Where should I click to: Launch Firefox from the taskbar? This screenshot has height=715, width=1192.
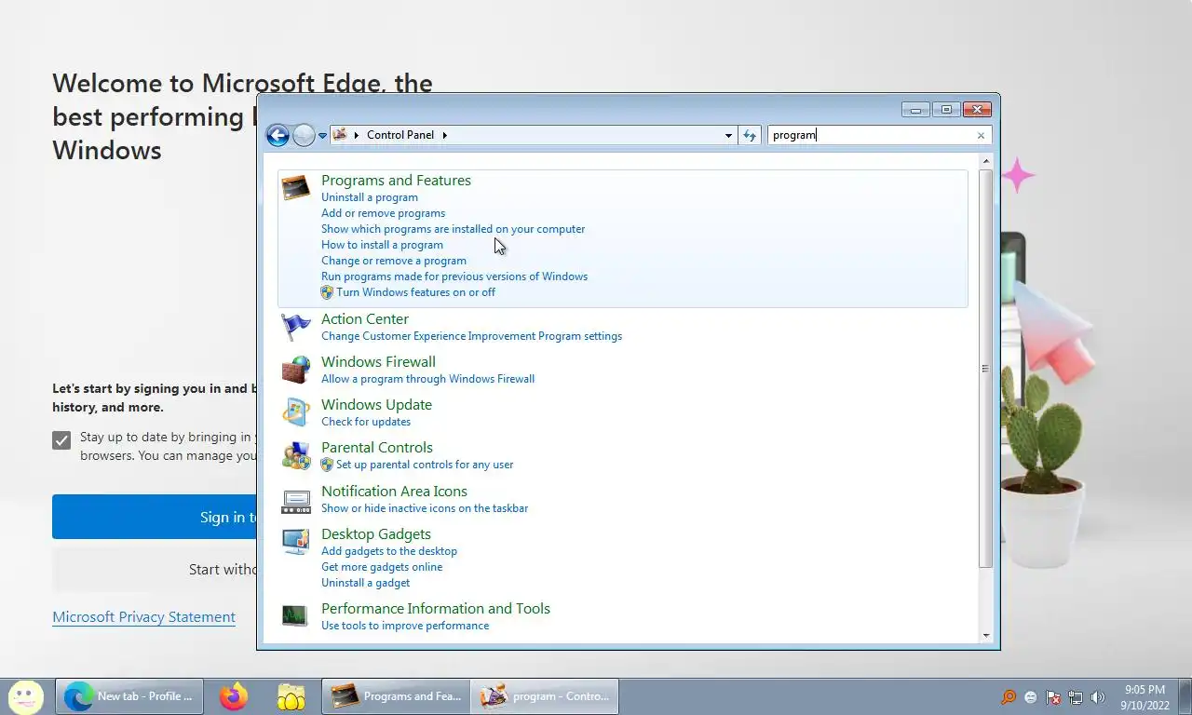pos(234,695)
